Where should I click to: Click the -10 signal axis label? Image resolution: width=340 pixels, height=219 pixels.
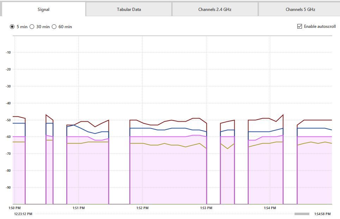(x=8, y=53)
